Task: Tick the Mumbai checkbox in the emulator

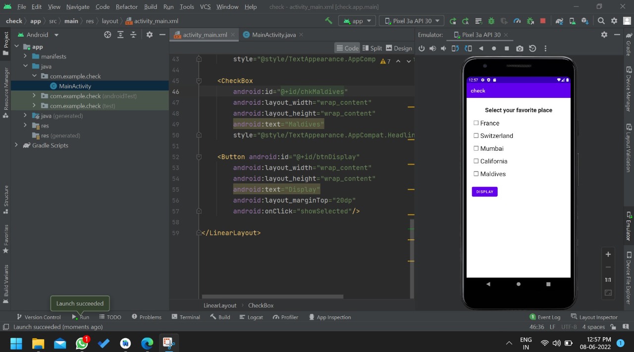Action: click(476, 148)
